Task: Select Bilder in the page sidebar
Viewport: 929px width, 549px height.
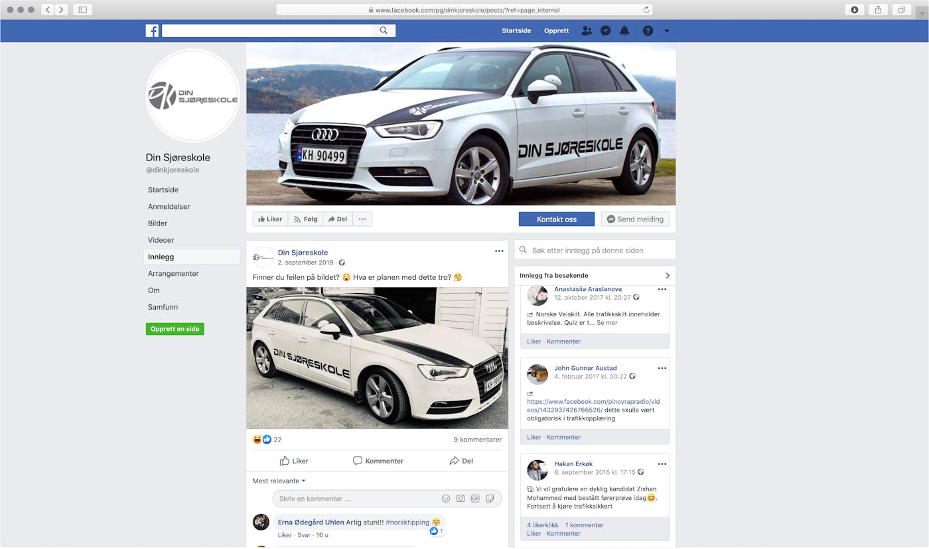Action: (158, 223)
